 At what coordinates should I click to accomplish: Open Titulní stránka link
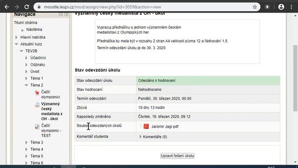click(26, 23)
